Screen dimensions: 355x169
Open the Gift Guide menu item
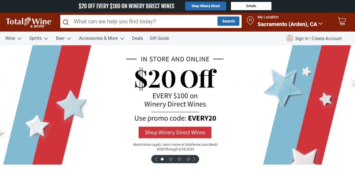click(159, 38)
